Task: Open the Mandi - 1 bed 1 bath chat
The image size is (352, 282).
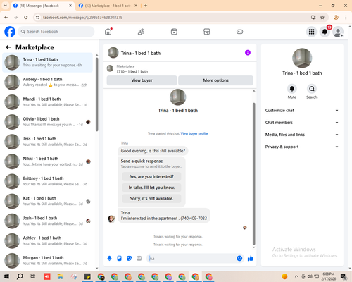Action: (47, 102)
